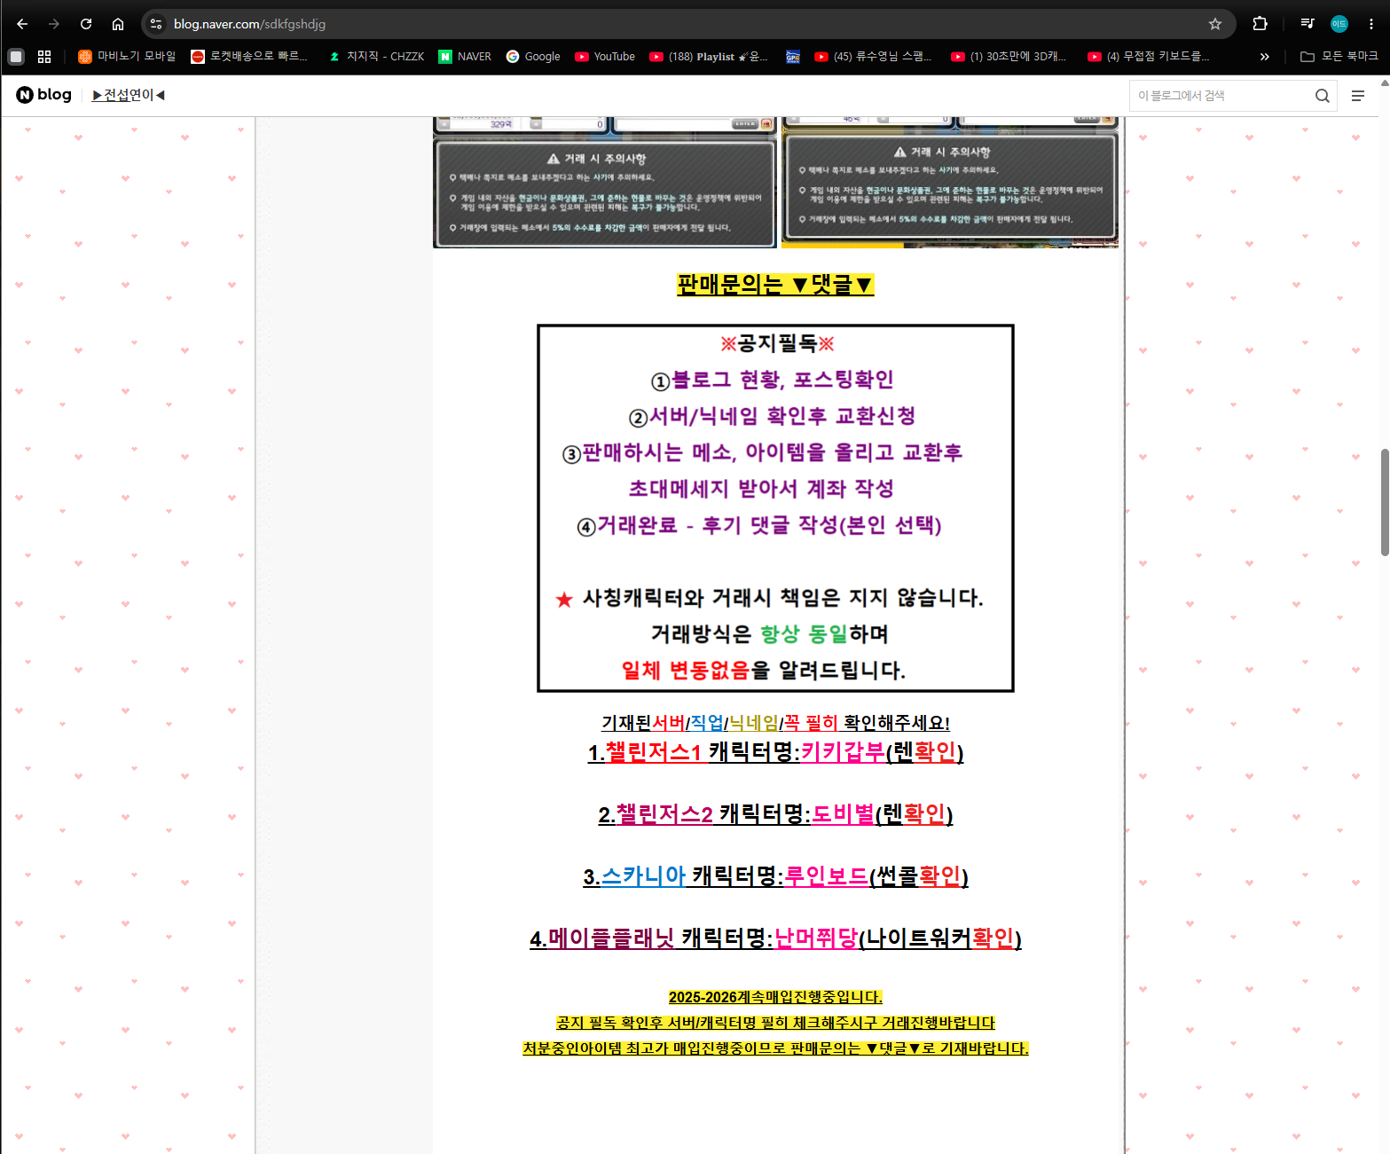Click the 공지 필독 확인후 서버/캐릭터명 line
Viewport: 1390px width, 1154px height.
[x=775, y=1024]
